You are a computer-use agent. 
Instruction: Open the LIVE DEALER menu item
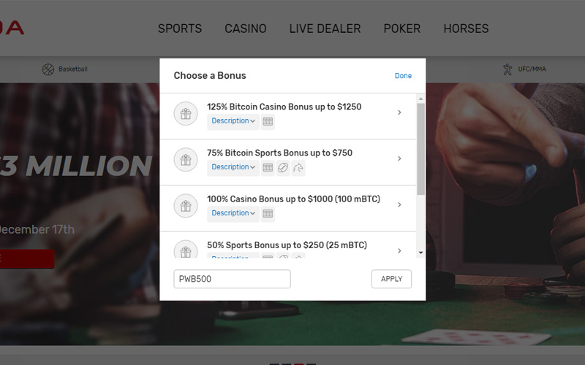(325, 28)
